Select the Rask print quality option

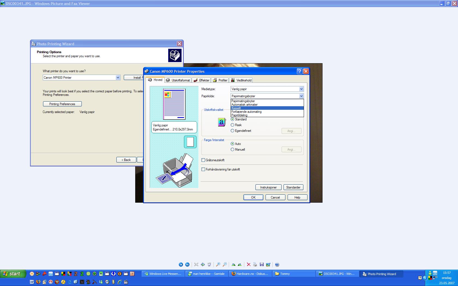236,125
